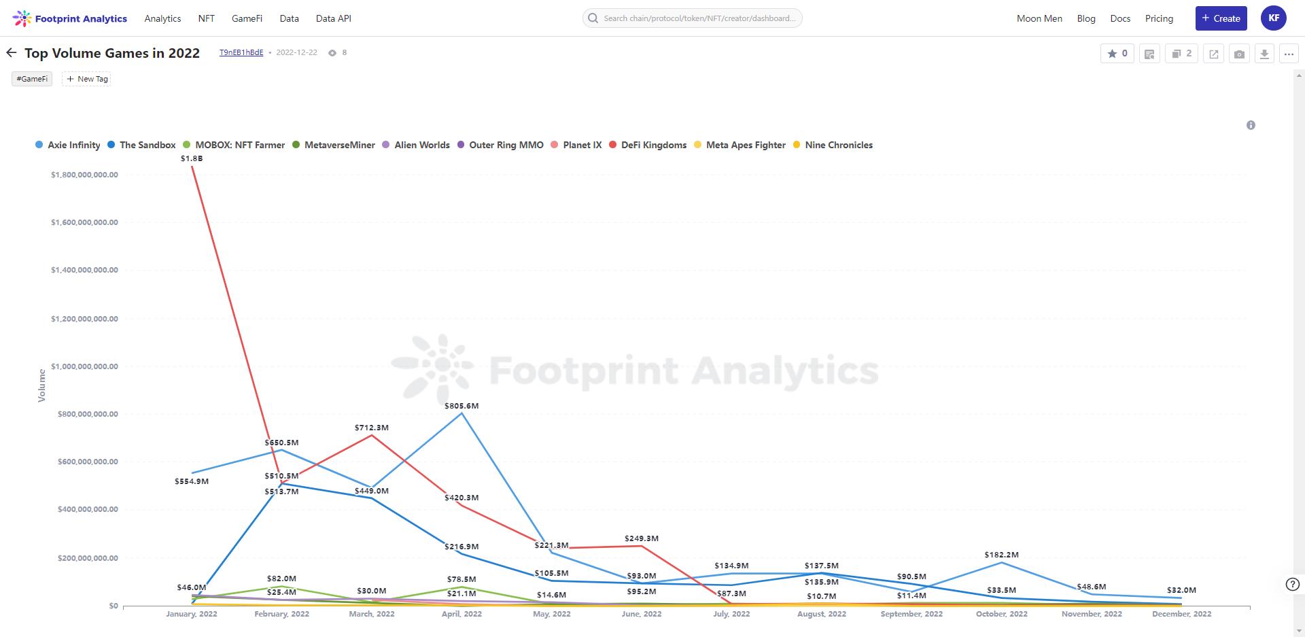Open chart in new window icon
The image size is (1305, 637).
(x=1214, y=54)
